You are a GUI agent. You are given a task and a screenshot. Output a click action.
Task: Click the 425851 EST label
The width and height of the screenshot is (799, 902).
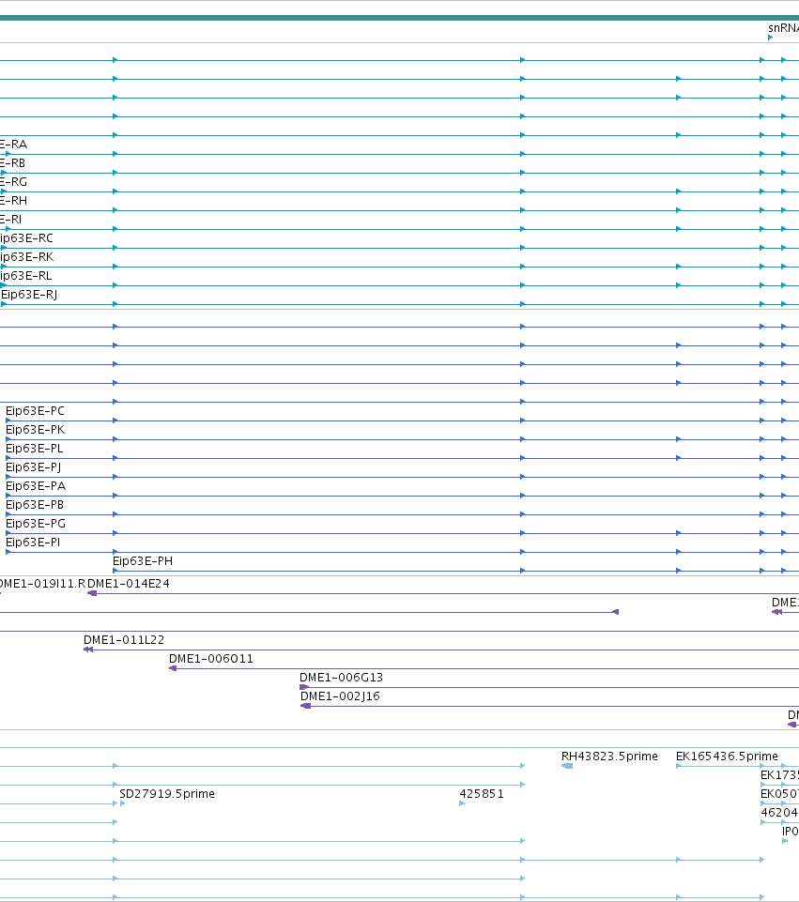coord(482,794)
